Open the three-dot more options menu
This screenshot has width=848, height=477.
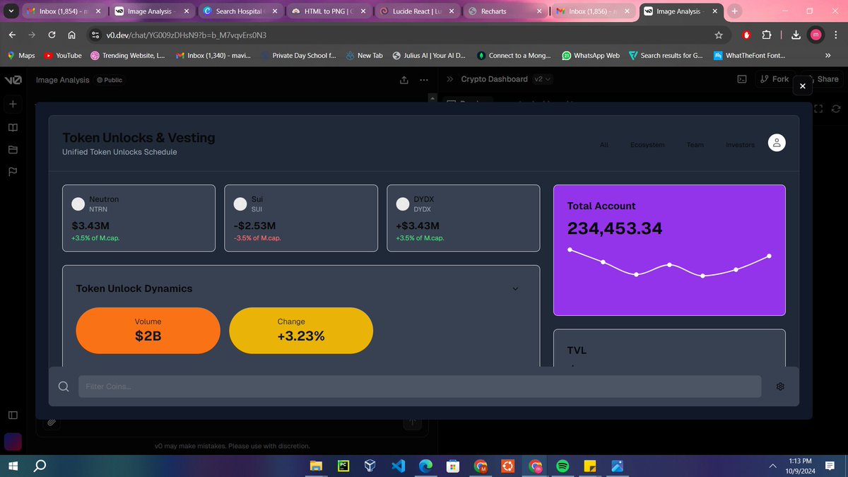(423, 80)
